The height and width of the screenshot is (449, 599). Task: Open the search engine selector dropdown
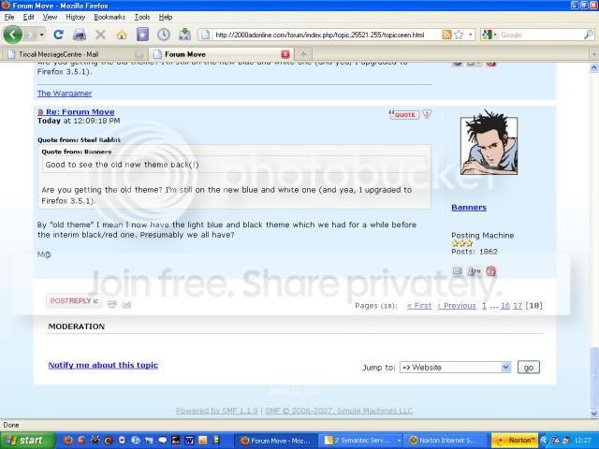pos(490,35)
